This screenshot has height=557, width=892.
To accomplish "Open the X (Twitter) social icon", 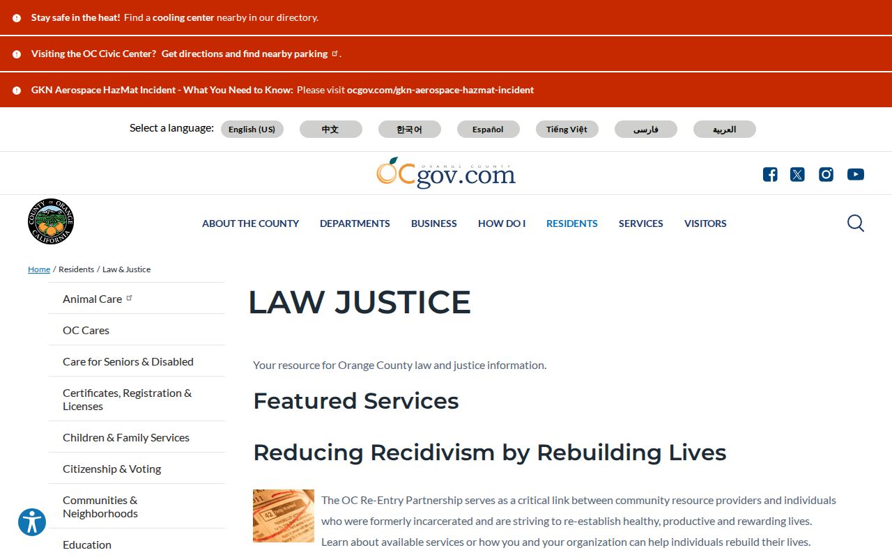I will [x=797, y=174].
